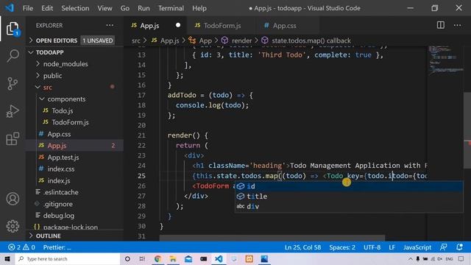
Task: Click in the Windows taskbar search box
Action: point(68,258)
